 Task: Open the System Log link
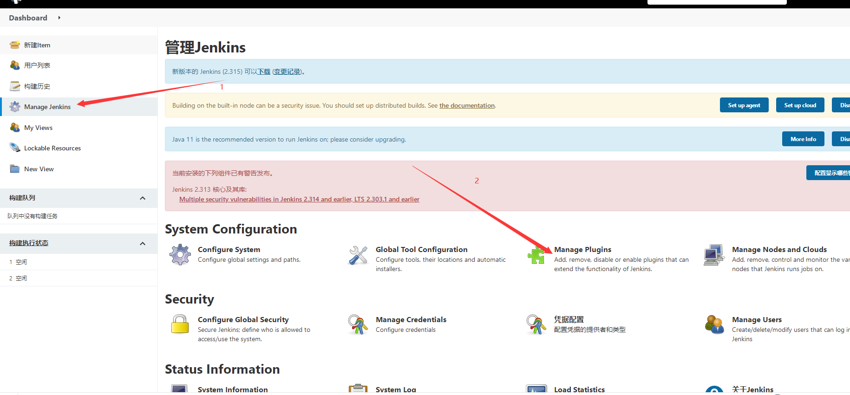click(x=396, y=389)
